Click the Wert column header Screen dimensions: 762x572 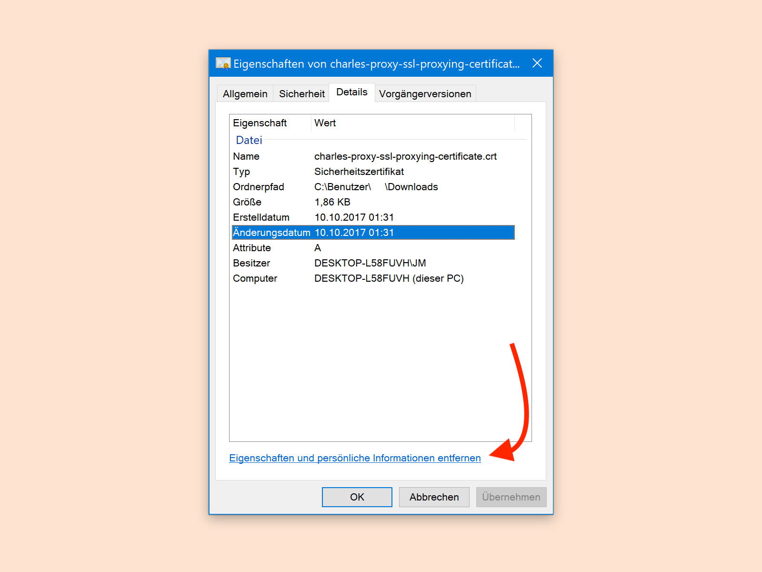click(x=413, y=123)
